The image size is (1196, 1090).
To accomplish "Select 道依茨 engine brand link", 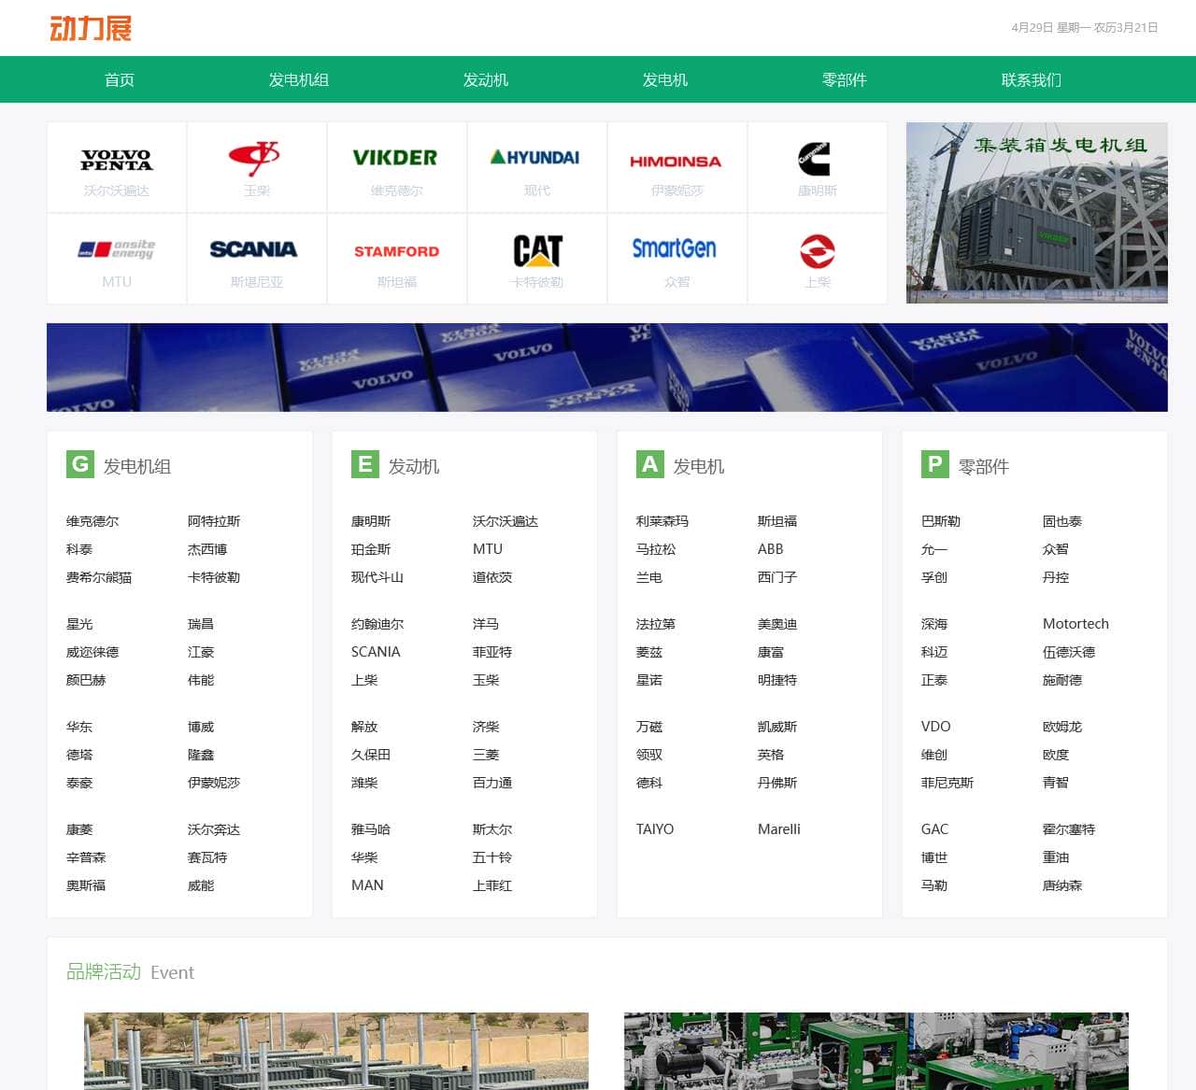I will [492, 577].
